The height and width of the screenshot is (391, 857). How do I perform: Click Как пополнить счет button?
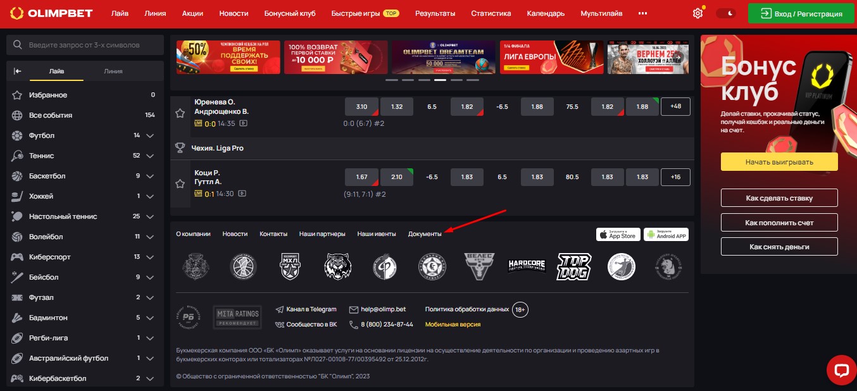779,223
